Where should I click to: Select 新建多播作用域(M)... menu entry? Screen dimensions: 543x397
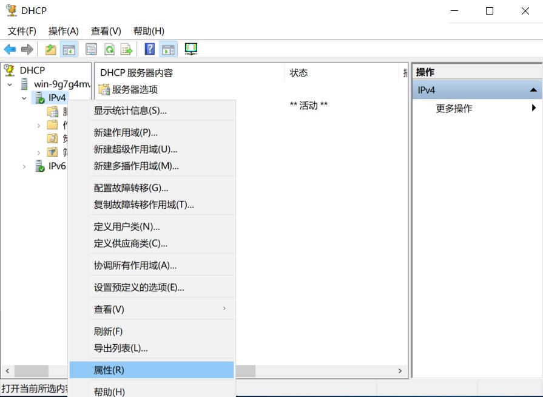[152, 166]
